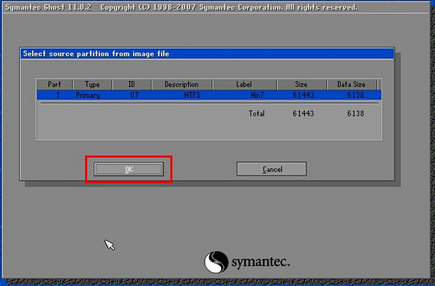This screenshot has width=435, height=286.
Task: Click the Total label
Action: pyautogui.click(x=257, y=113)
